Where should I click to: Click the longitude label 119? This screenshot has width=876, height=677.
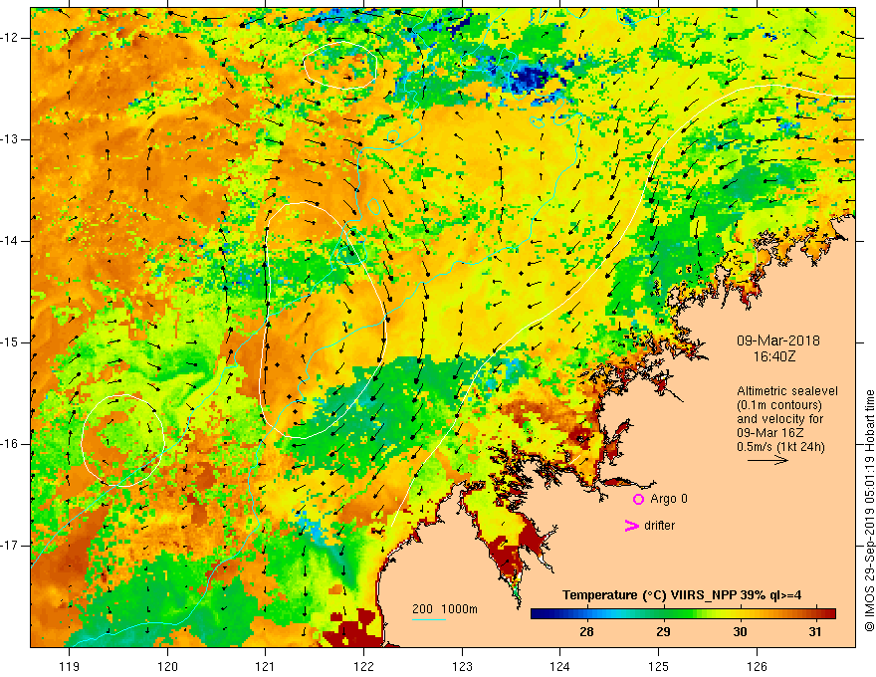[70, 666]
